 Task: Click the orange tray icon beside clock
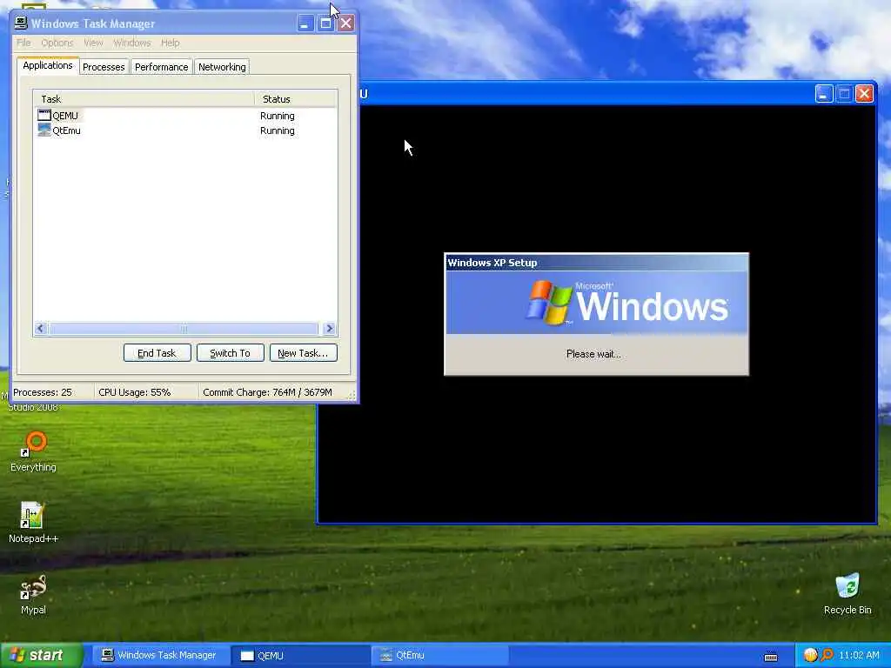[x=810, y=655]
